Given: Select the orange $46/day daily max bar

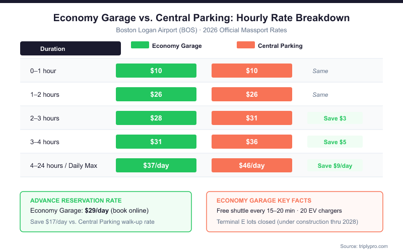Looking at the screenshot, I should [x=252, y=165].
